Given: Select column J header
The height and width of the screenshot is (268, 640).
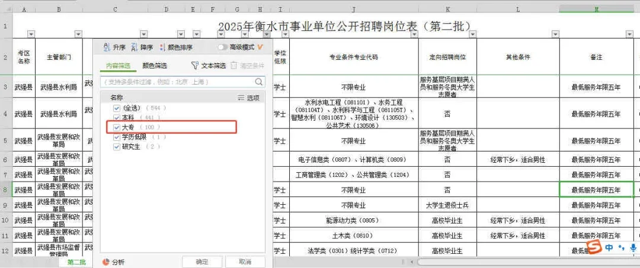Looking at the screenshot, I should [354, 9].
